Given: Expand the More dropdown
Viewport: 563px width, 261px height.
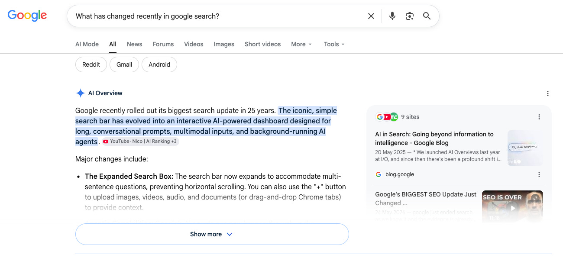Looking at the screenshot, I should coord(301,44).
